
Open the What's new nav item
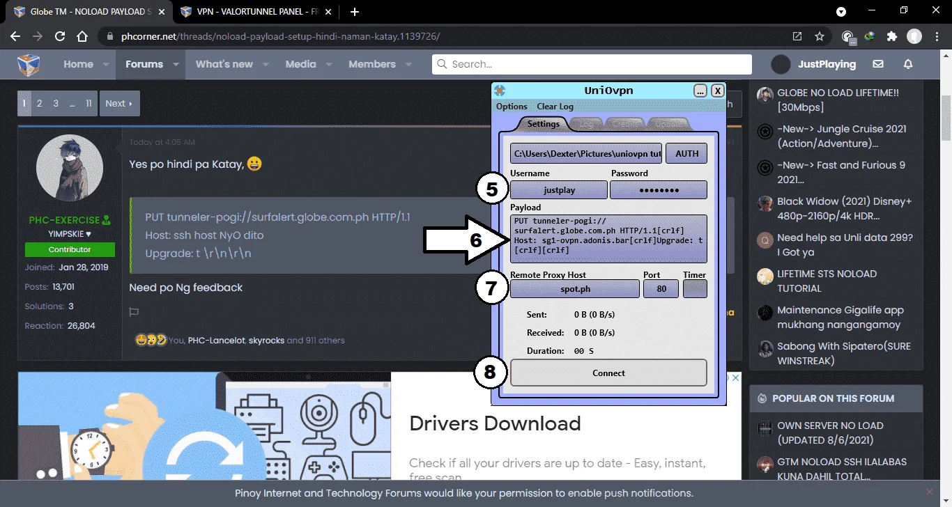[x=224, y=64]
